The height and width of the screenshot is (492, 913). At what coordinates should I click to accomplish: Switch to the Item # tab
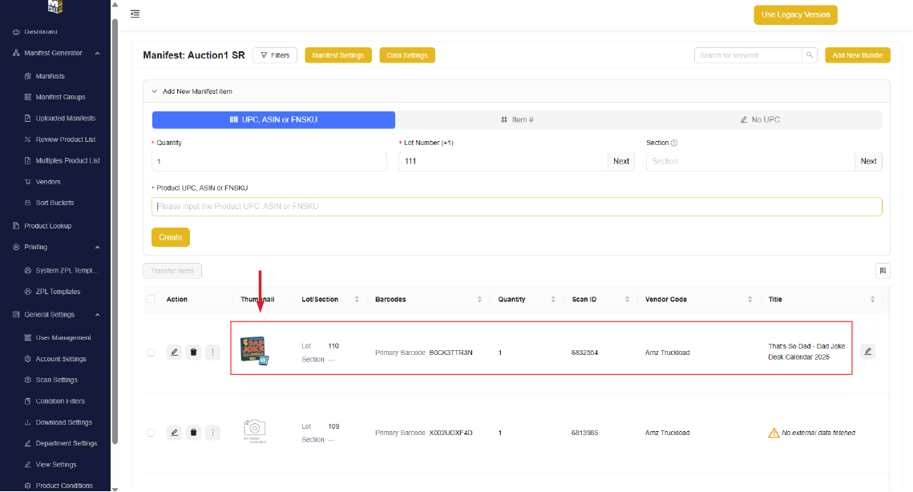click(x=517, y=119)
